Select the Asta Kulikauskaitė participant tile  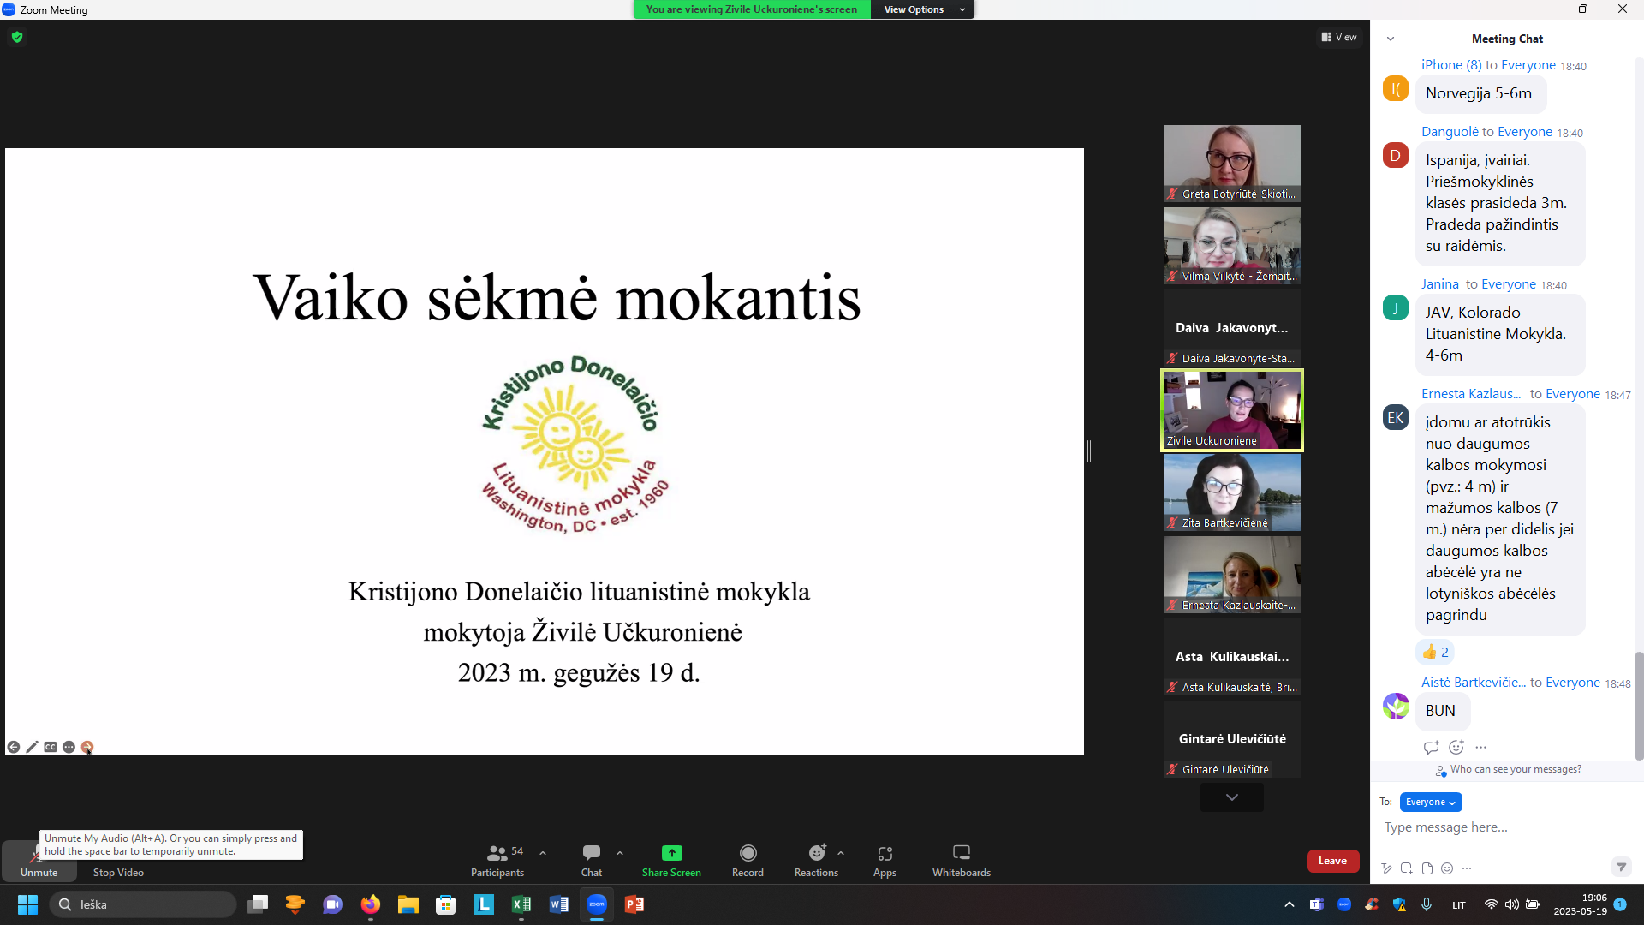tap(1232, 657)
